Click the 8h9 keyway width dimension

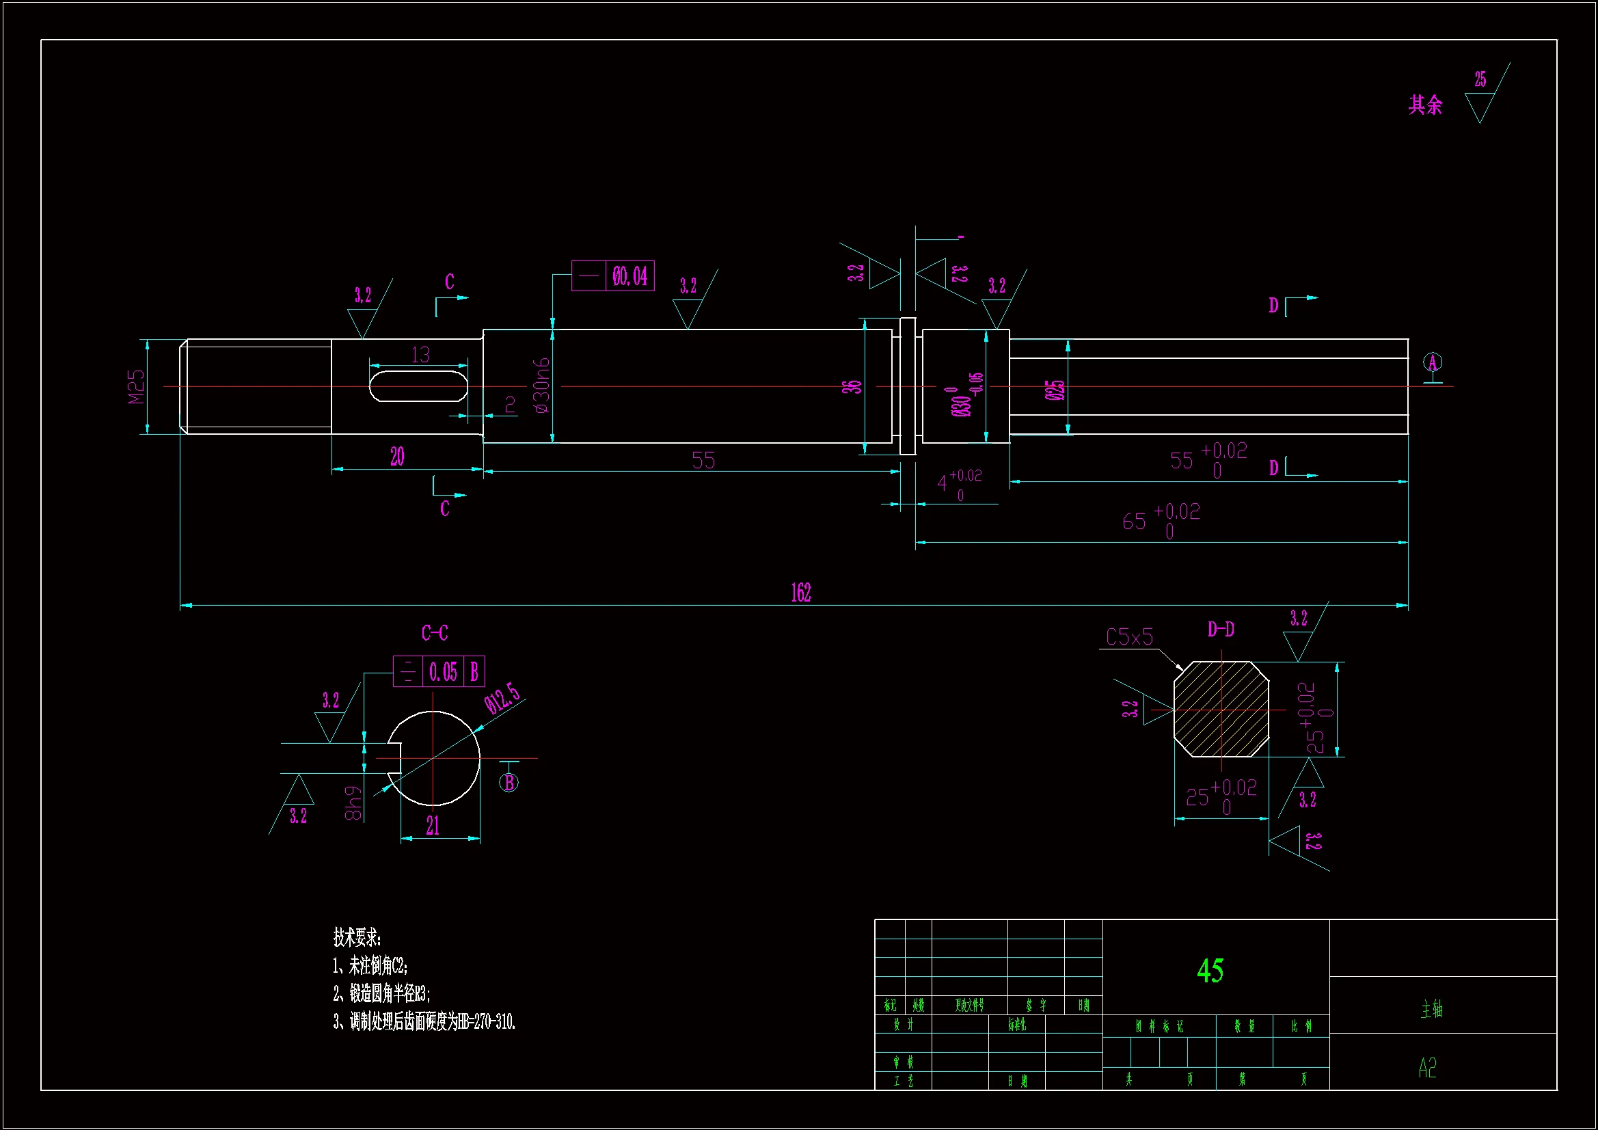pos(353,803)
